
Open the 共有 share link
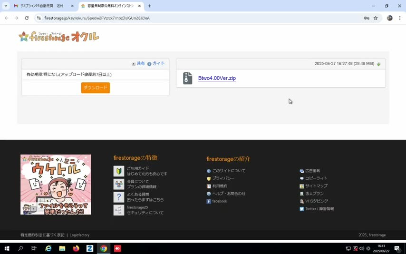(138, 64)
